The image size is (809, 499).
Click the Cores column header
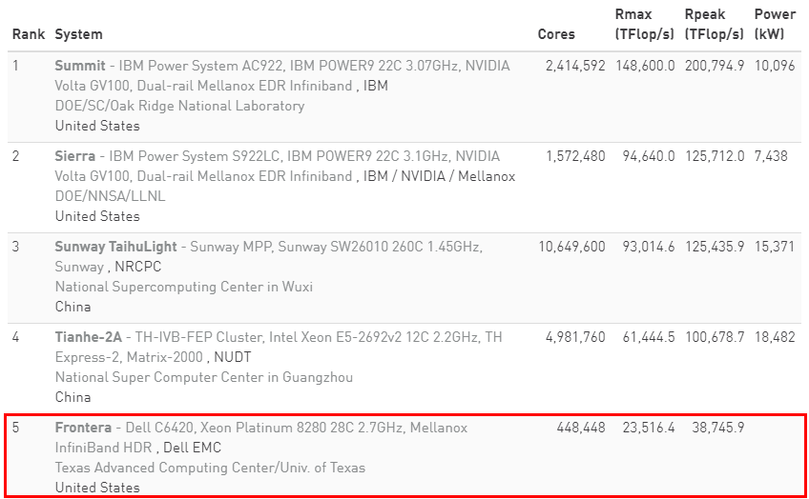tap(556, 34)
